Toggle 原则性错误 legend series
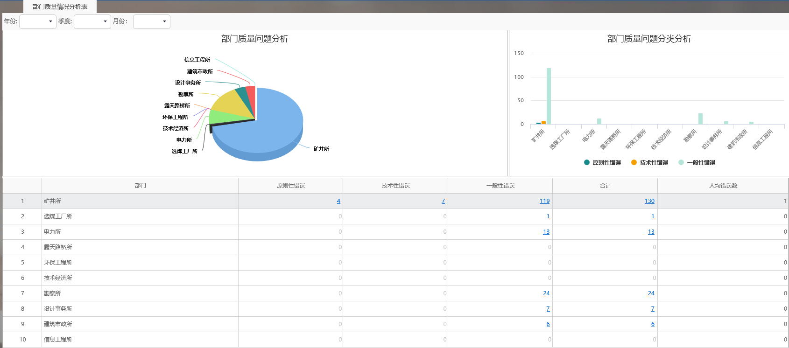789x348 pixels. (x=602, y=162)
